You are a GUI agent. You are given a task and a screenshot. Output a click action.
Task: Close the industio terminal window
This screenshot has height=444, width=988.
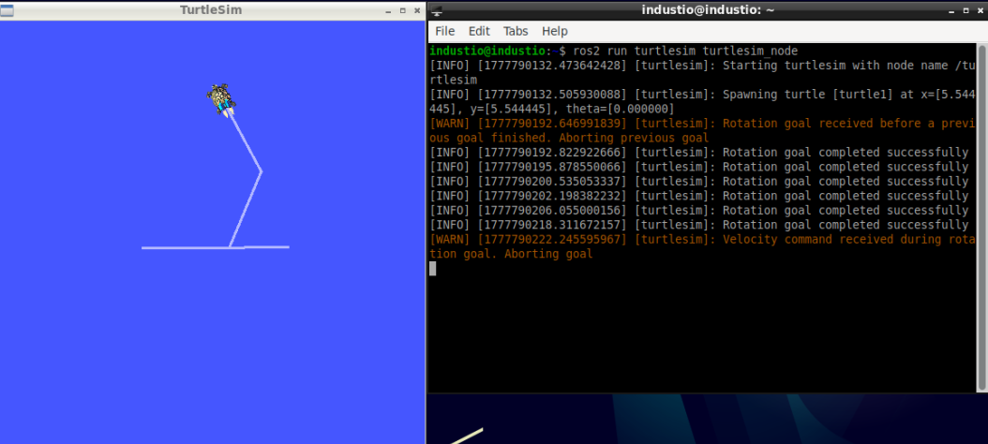click(982, 10)
